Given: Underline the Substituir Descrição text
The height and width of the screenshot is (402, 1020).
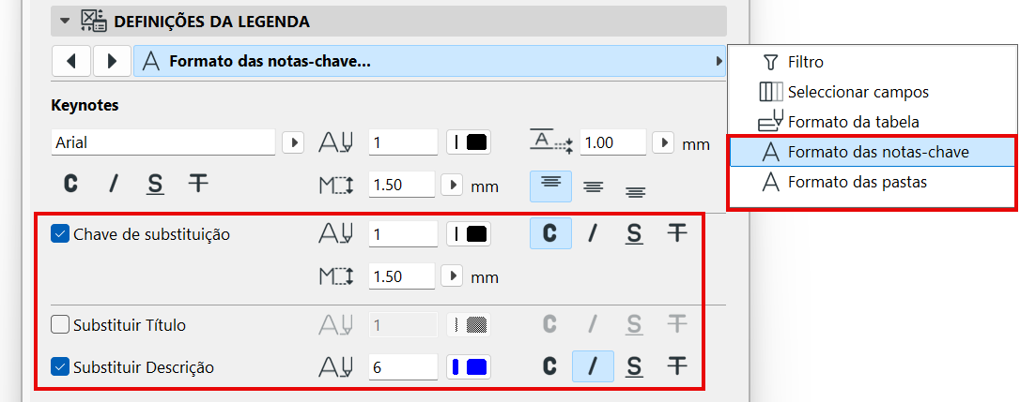Looking at the screenshot, I should coord(635,366).
